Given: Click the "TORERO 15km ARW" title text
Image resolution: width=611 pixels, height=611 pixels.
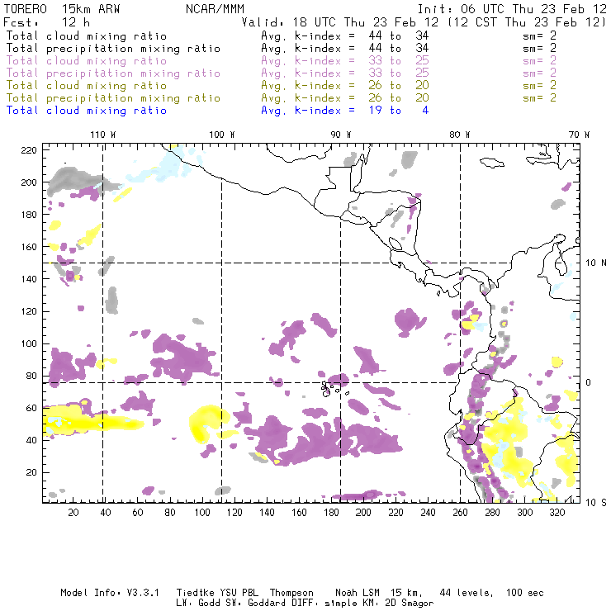Looking at the screenshot, I should click(x=62, y=9).
